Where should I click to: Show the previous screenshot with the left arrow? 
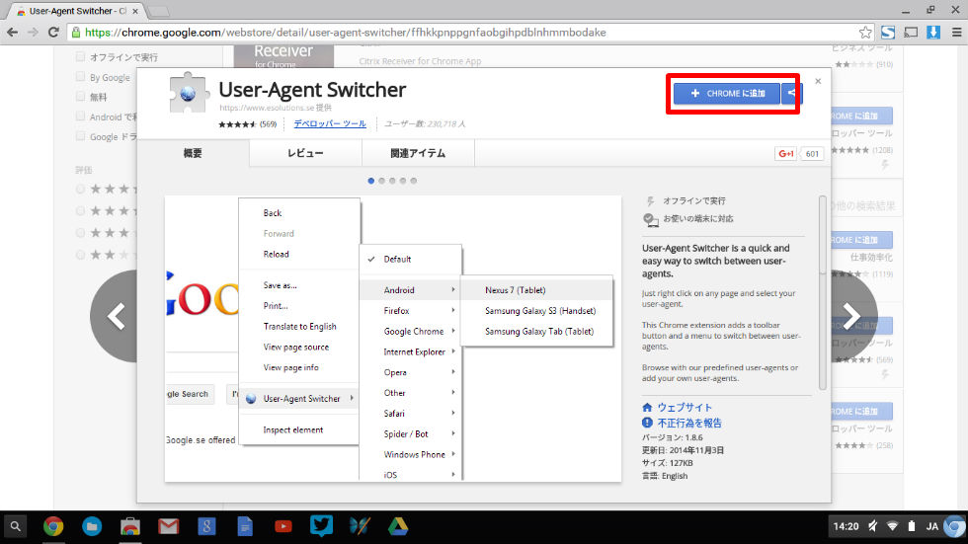tap(116, 316)
